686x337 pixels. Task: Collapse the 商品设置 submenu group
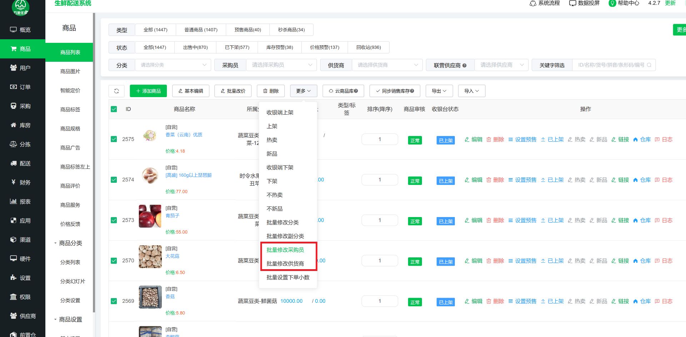point(70,320)
